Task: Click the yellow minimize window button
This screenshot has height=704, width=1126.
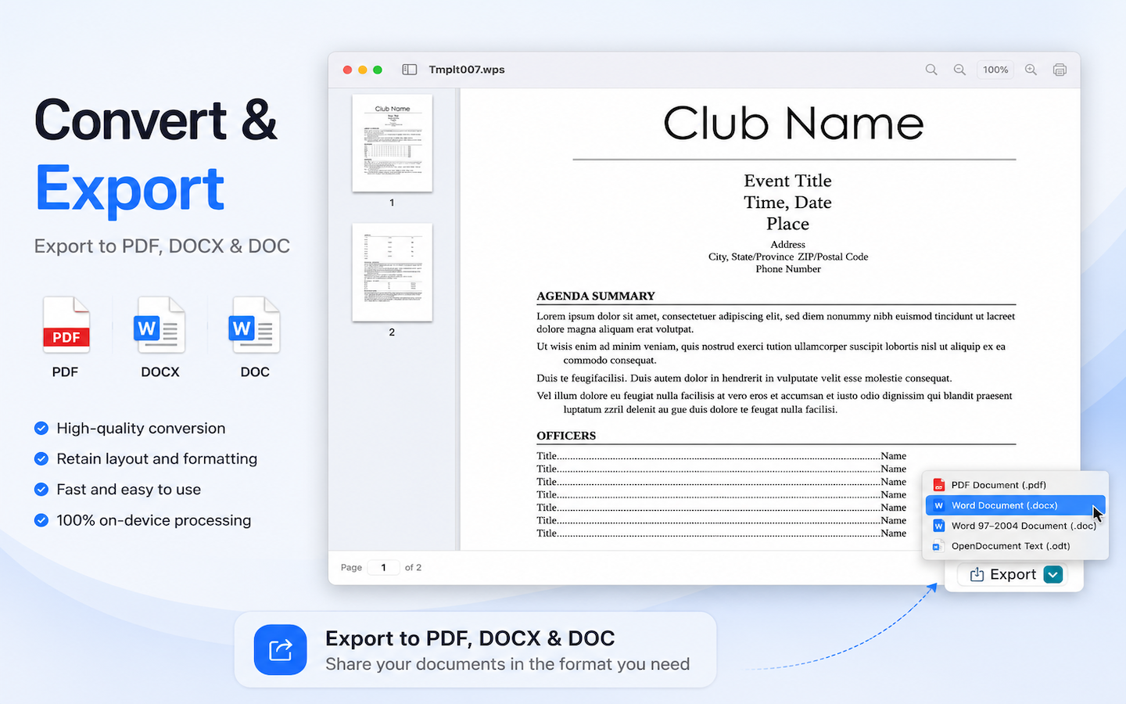Action: click(x=362, y=70)
